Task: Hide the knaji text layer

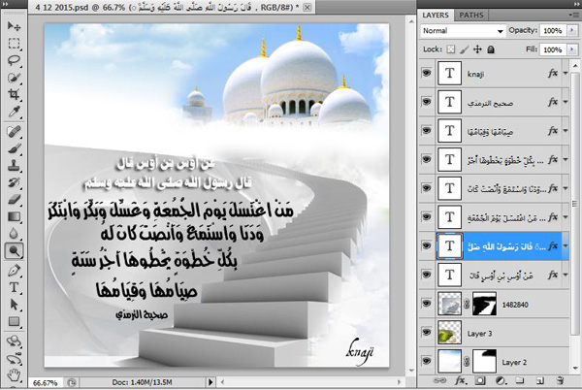Action: coord(427,72)
